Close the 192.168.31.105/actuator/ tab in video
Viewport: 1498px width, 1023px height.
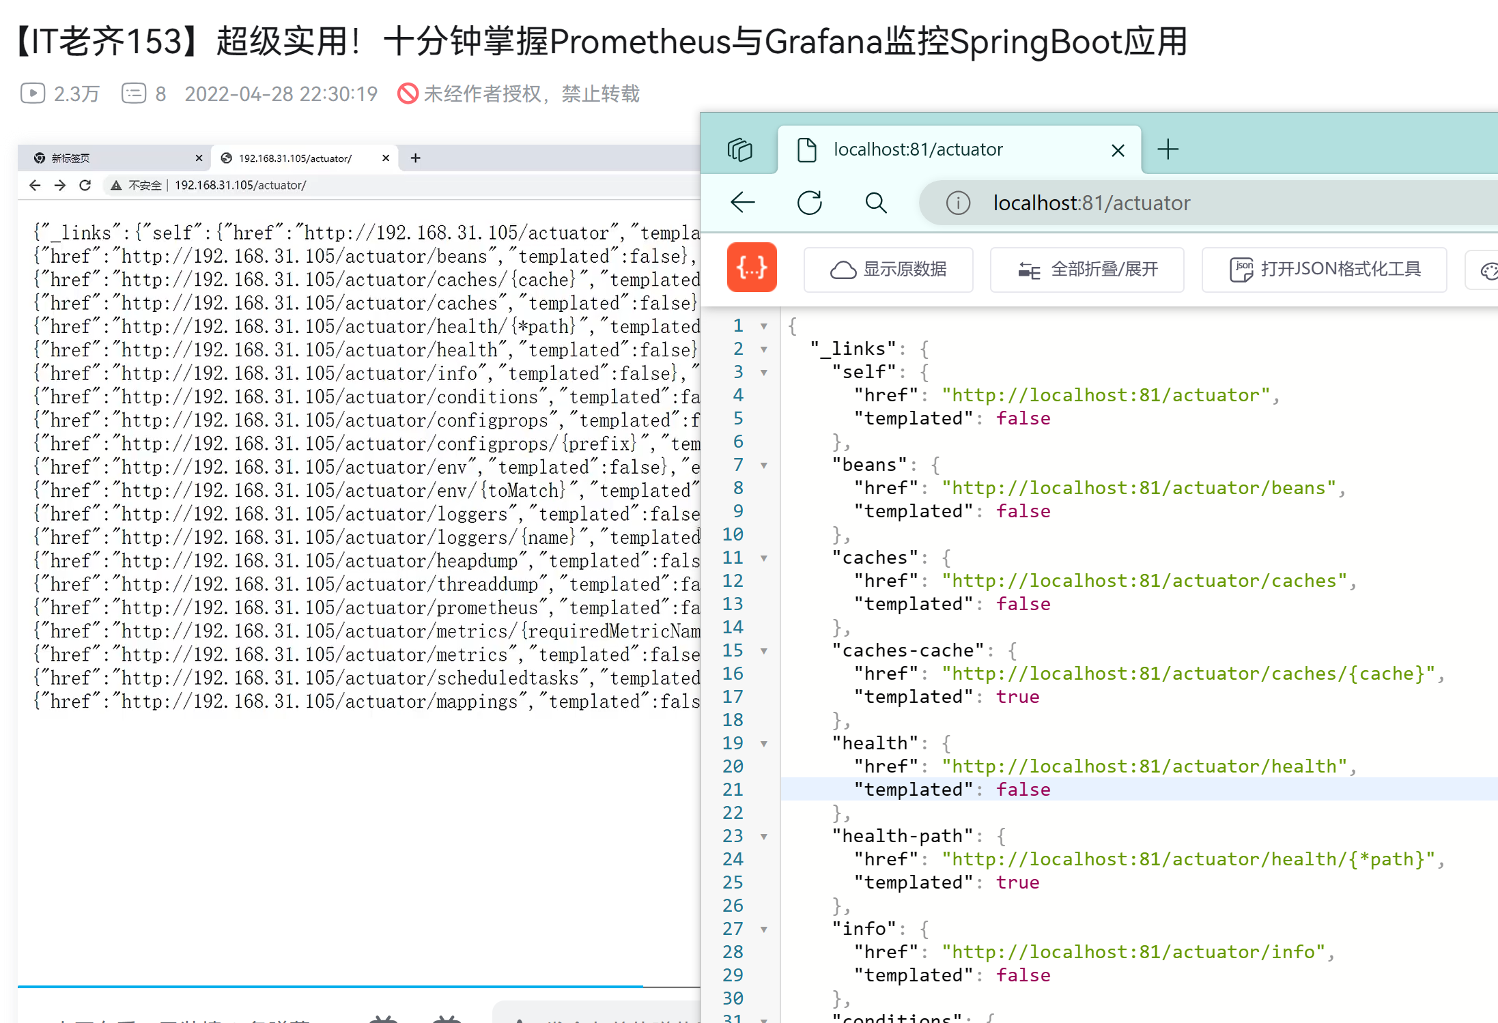386,158
